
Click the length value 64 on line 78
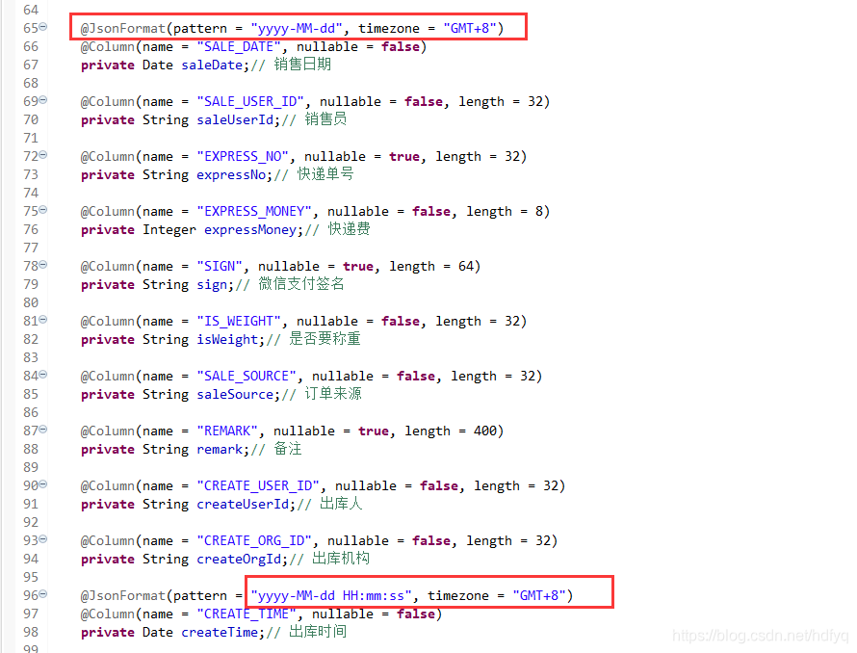pyautogui.click(x=466, y=267)
